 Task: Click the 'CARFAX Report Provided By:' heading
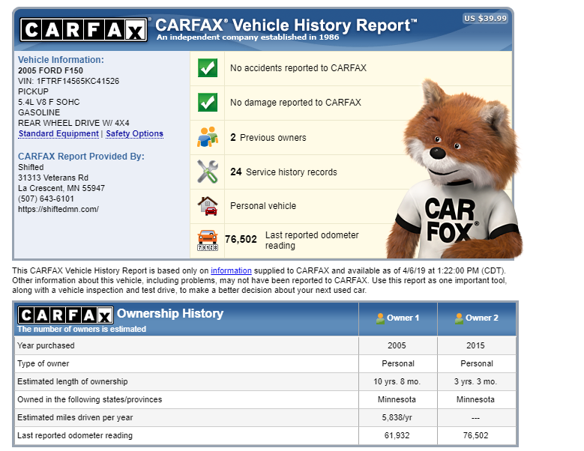click(x=81, y=157)
